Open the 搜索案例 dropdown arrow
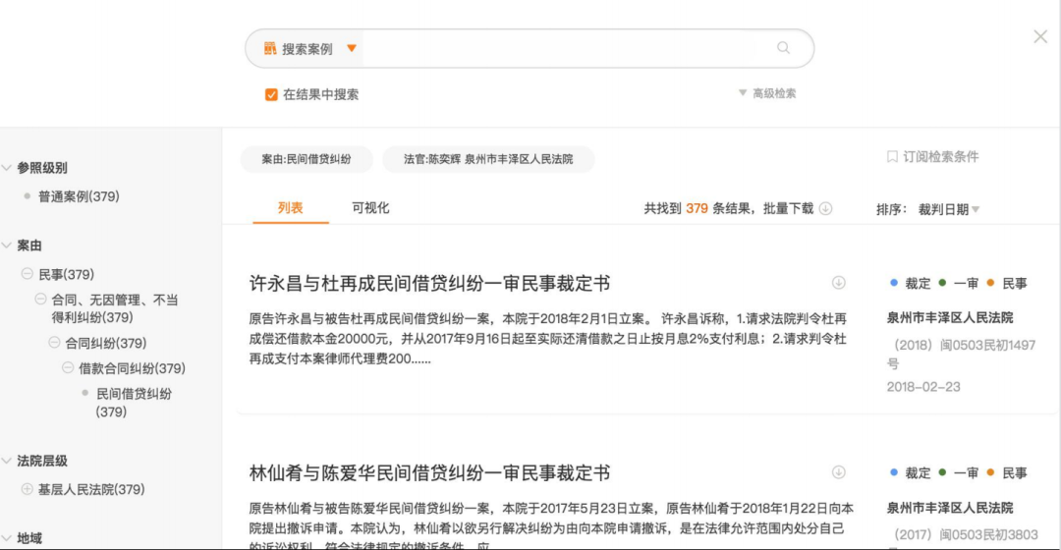This screenshot has width=1061, height=550. coord(352,48)
